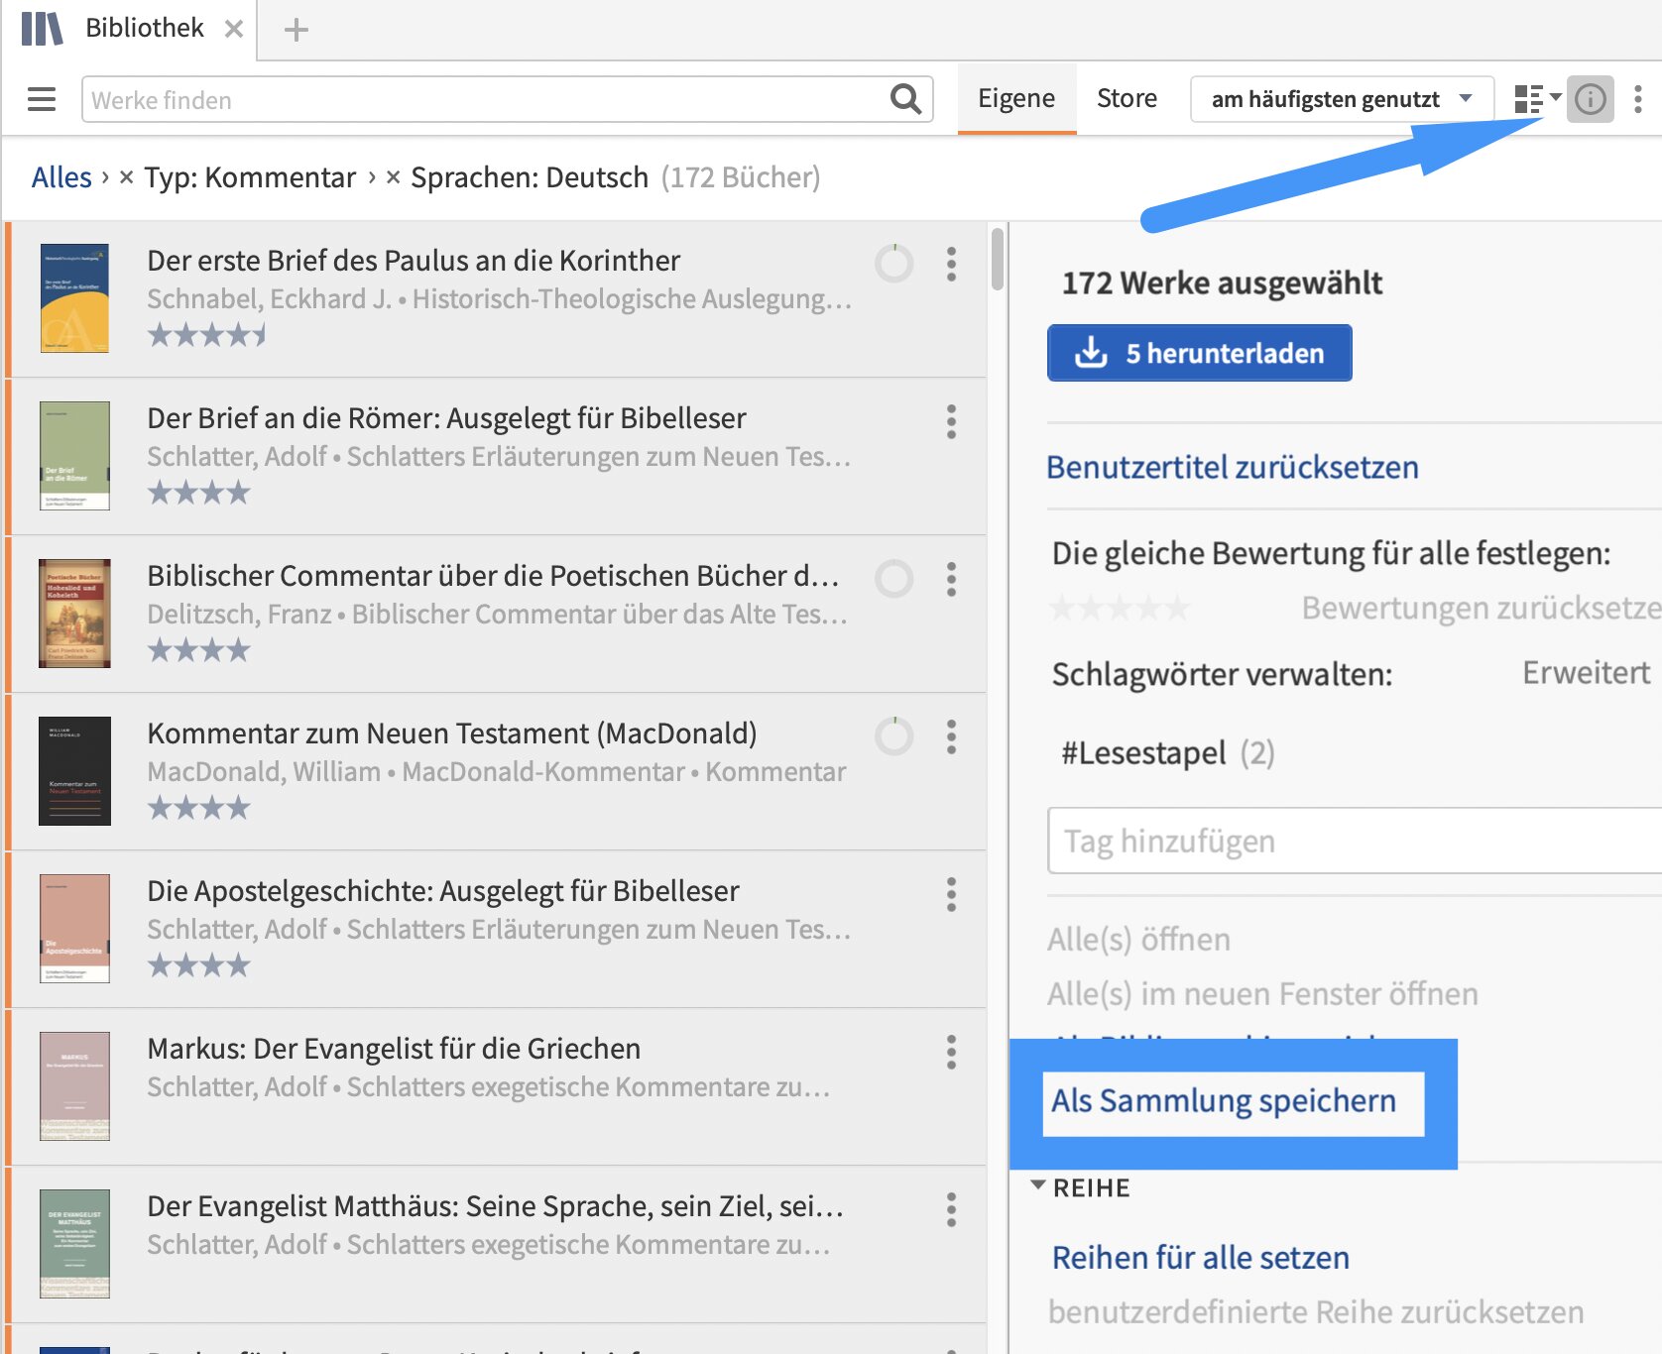Open options for Der Brief an die Römer
The width and height of the screenshot is (1662, 1354).
(951, 421)
